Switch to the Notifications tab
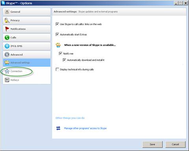The image size is (189, 151). tap(27, 29)
